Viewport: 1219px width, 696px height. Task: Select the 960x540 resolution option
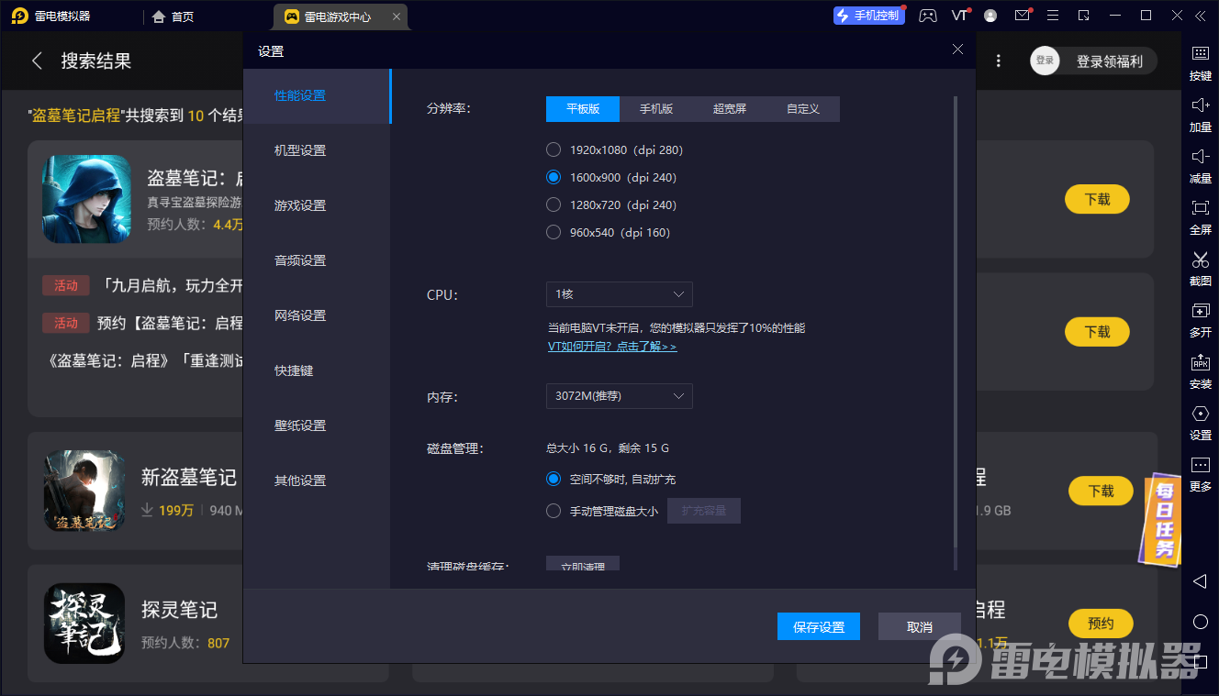tap(554, 232)
